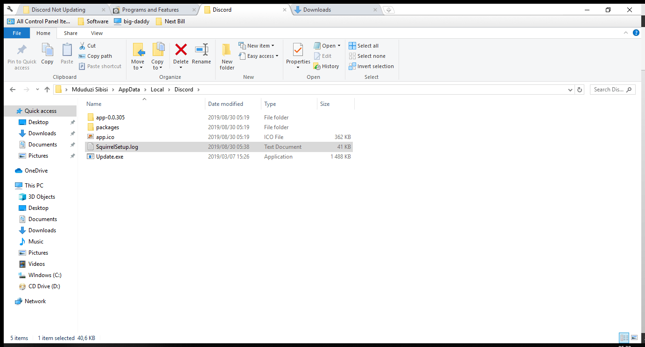The width and height of the screenshot is (645, 347).
Task: Expand the address bar history dropdown
Action: click(570, 90)
